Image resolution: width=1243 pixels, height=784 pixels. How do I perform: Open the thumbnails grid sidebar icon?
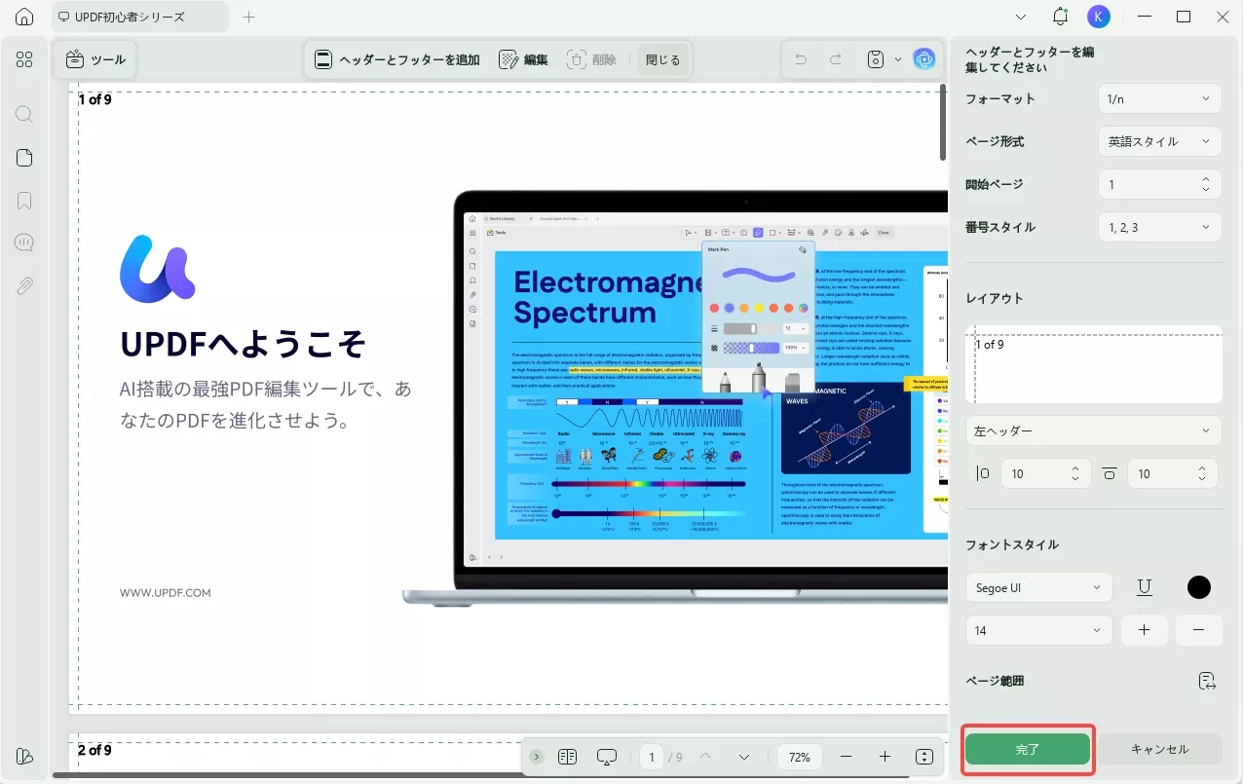click(x=24, y=59)
